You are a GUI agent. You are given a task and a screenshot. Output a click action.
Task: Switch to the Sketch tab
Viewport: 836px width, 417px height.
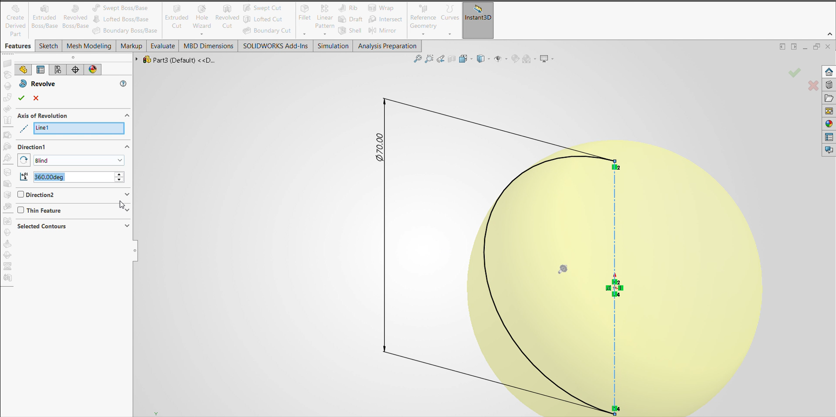point(48,46)
